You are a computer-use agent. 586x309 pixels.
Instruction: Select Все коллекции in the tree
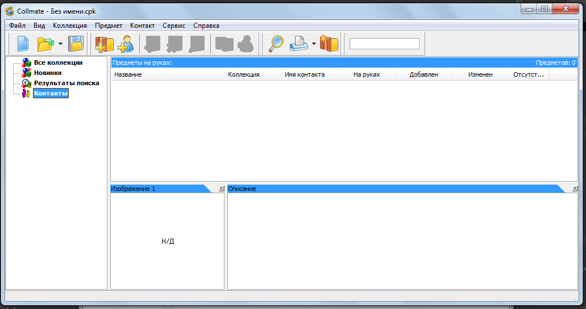pos(59,62)
